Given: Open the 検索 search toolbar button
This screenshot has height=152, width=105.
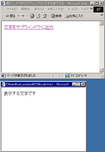Looking at the screenshot, I should point(56,16).
